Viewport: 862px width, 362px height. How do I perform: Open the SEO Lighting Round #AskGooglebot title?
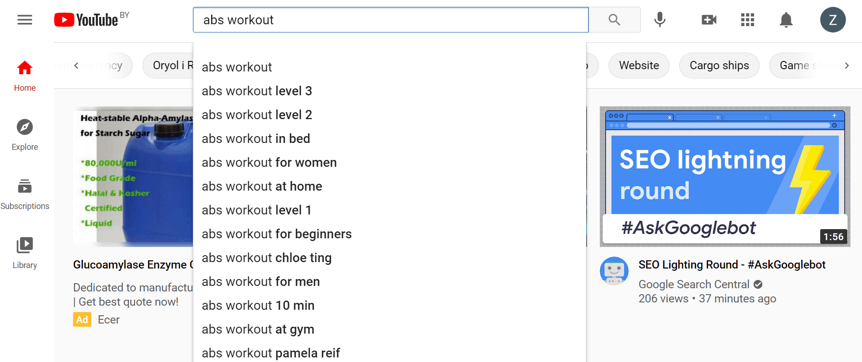[732, 264]
